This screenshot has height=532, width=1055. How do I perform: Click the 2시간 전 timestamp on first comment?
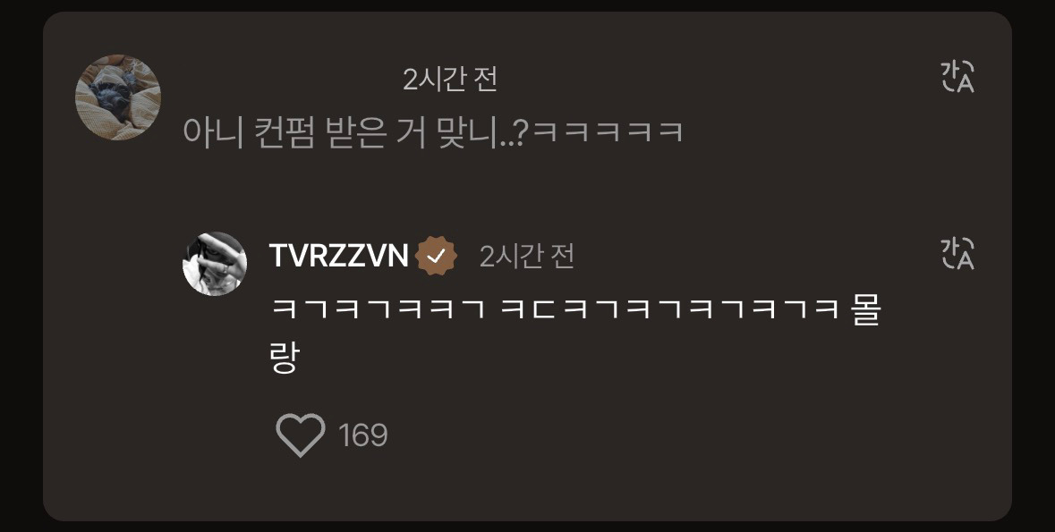450,80
